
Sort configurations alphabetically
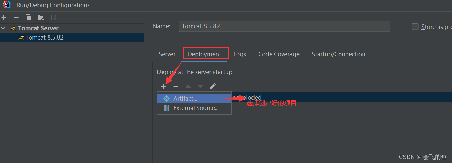(53, 18)
